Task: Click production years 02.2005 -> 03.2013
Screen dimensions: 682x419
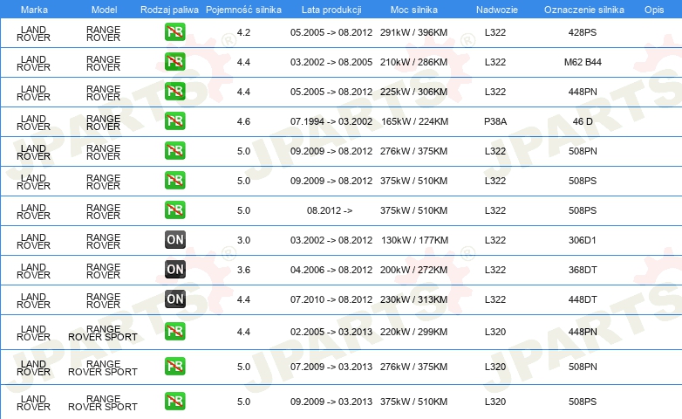Action: (x=331, y=332)
